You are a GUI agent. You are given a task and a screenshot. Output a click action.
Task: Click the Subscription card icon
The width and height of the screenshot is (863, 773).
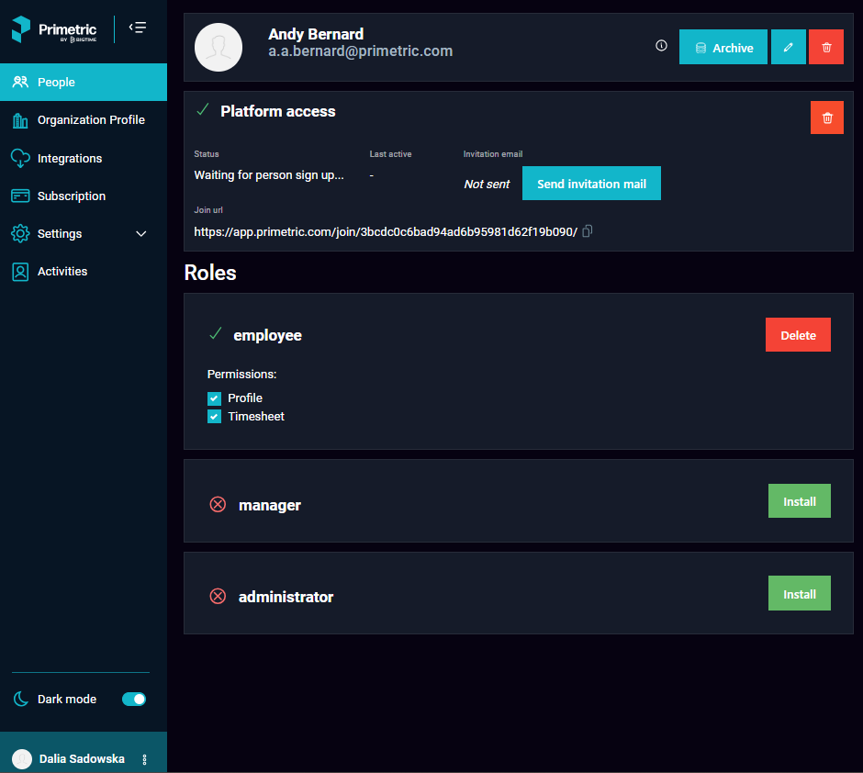point(20,196)
